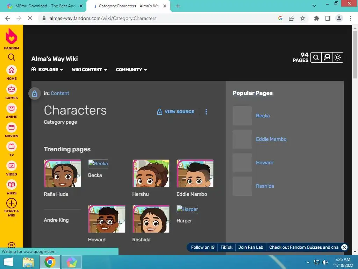Screen dimensions: 358x269
Task: Open Fandom Quizzes banner link
Action: tap(304, 247)
